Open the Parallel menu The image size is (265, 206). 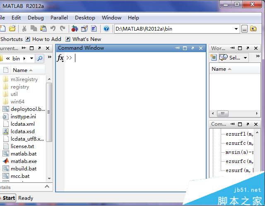(59, 17)
